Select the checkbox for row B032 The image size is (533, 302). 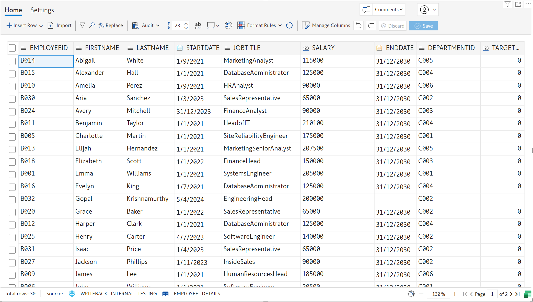(x=12, y=200)
